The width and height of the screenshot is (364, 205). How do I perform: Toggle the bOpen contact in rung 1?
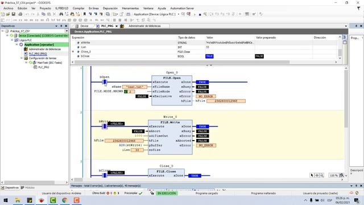point(105,82)
